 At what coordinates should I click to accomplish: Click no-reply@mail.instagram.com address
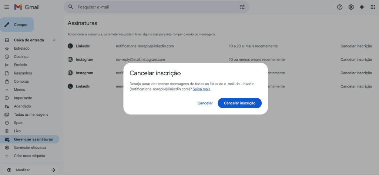140,60
